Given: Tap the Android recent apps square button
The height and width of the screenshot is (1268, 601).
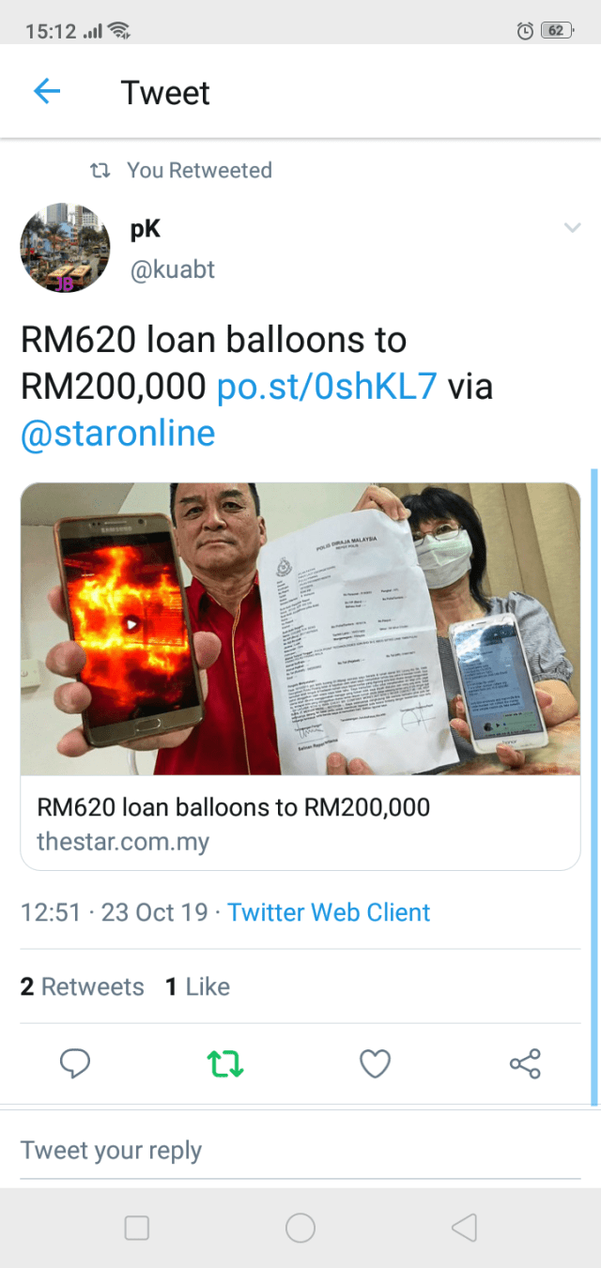Looking at the screenshot, I should pos(137,1228).
